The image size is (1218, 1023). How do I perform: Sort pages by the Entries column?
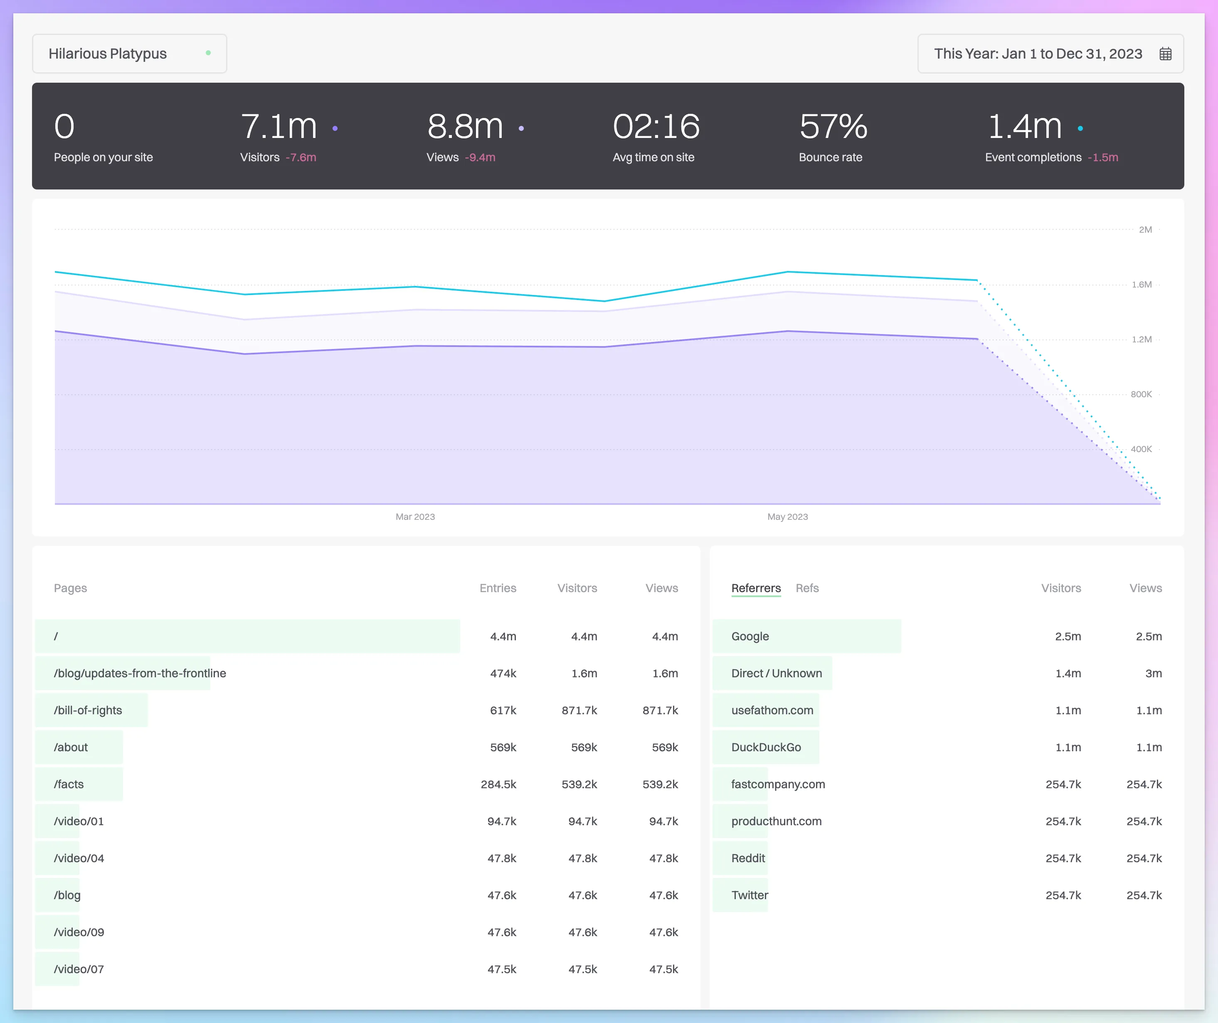497,588
